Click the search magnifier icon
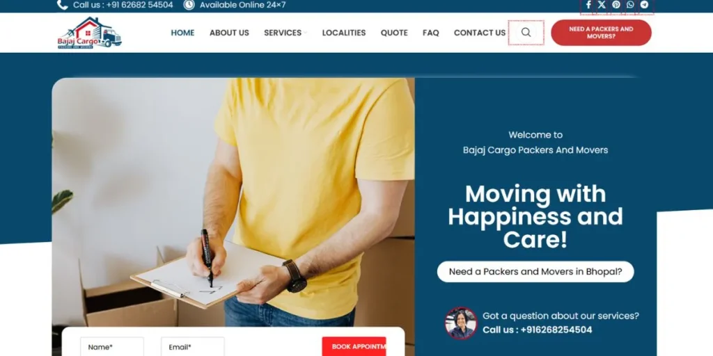This screenshot has height=356, width=713. [x=526, y=32]
